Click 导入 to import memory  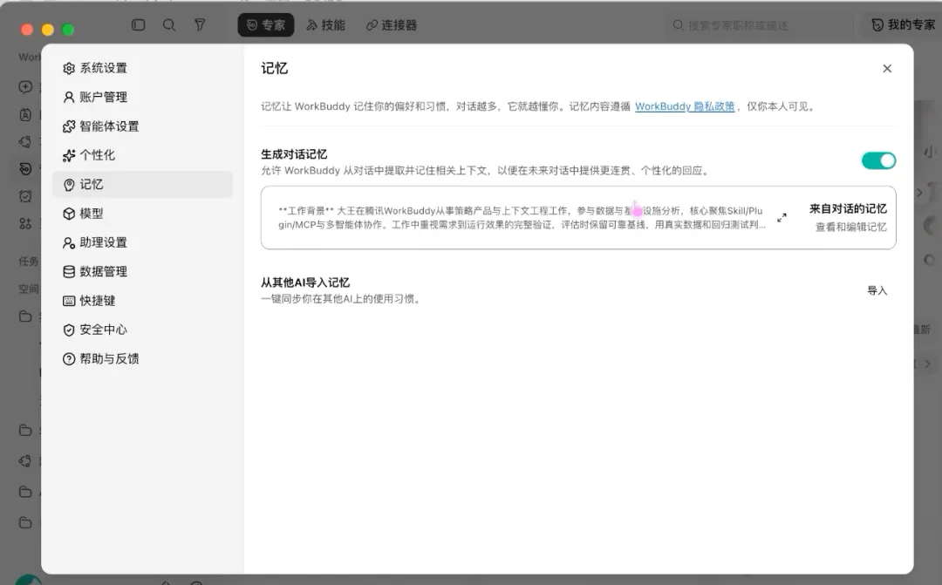(x=877, y=290)
